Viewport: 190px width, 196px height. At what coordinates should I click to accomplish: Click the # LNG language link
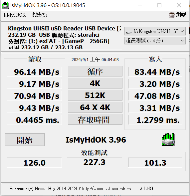coord(146,189)
